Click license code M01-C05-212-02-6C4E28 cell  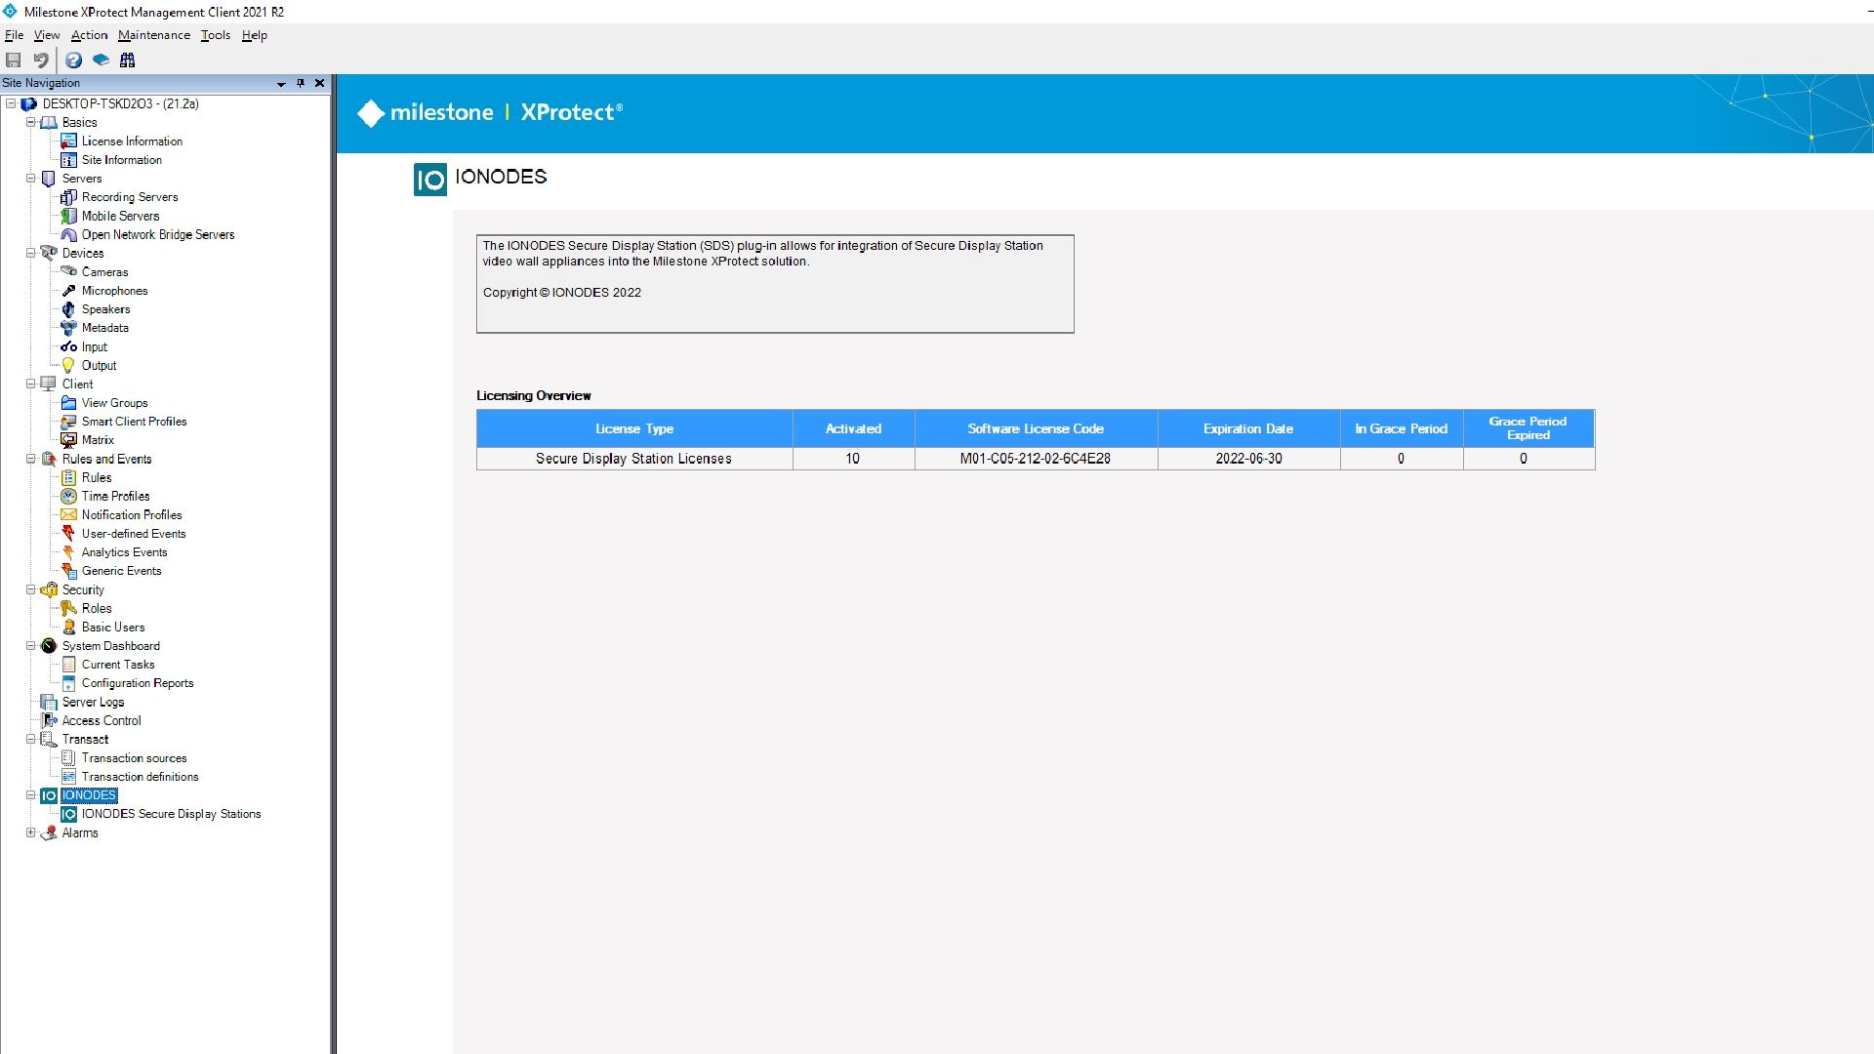pos(1036,459)
